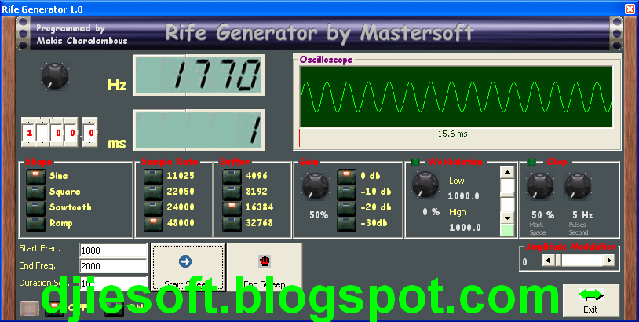
Task: Decrement the decimal digit wheel after the dot
Action: point(90,143)
